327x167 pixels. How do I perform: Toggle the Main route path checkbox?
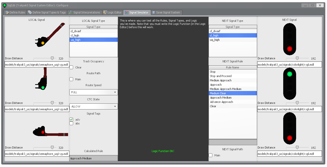click(71, 79)
